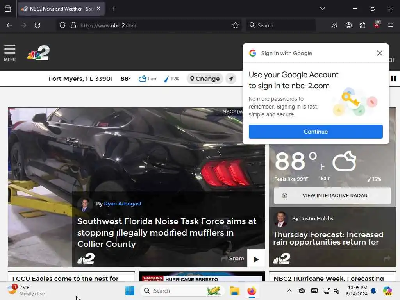Viewport: 400px width, 300px height.
Task: Click By Justin Hobbs byline
Action: click(312, 218)
